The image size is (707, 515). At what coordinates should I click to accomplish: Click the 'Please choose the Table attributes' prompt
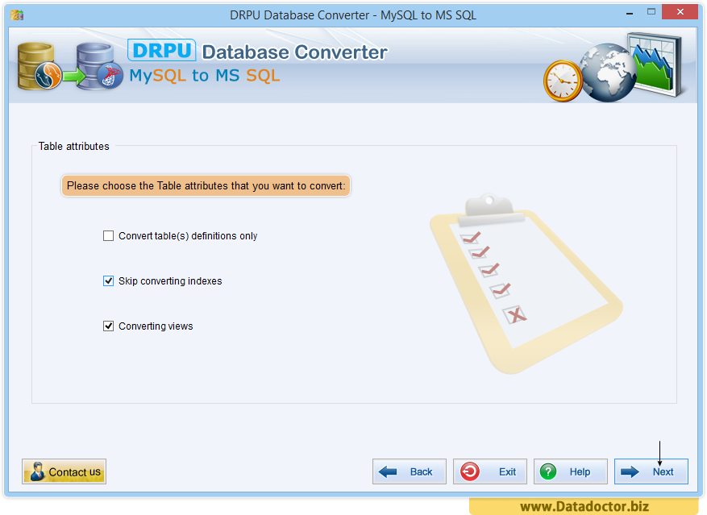206,186
